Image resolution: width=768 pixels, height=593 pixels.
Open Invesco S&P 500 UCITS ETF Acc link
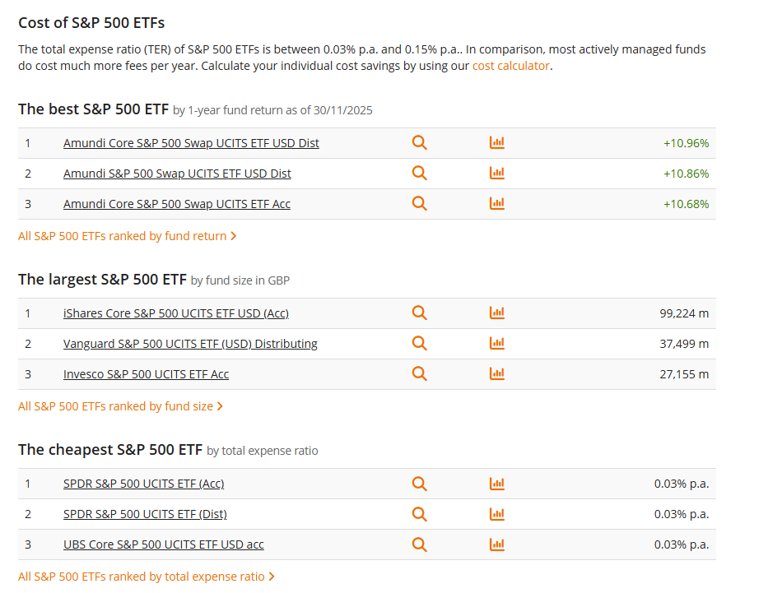[x=146, y=374]
